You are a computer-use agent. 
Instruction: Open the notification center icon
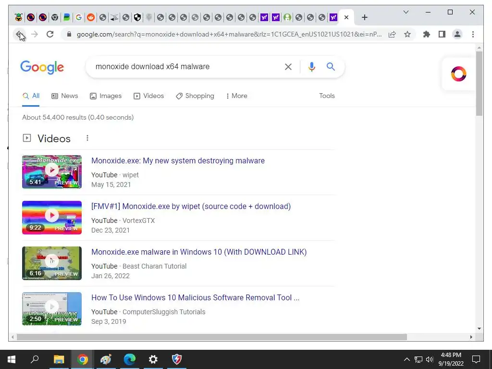pyautogui.click(x=476, y=359)
